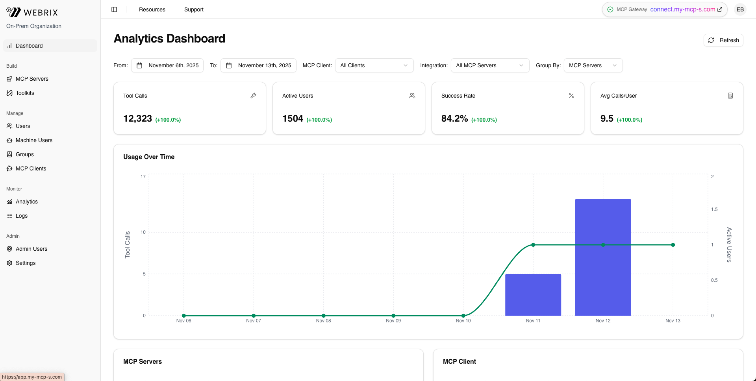Click the MCP Servers sidebar icon
Image resolution: width=756 pixels, height=381 pixels.
(x=9, y=79)
